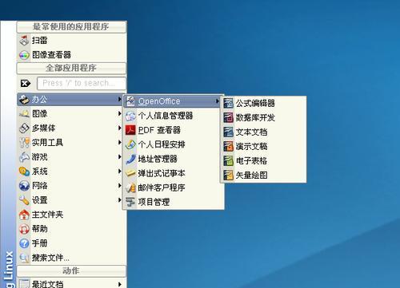Screen dimensions: 400x288
Task: Launch 文本文档 from OpenOffice submenu
Action: (x=263, y=132)
